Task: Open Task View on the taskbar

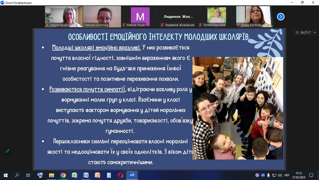Action: pyautogui.click(x=28, y=175)
